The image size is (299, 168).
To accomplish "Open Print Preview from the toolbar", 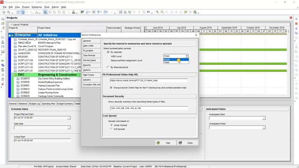I will [9, 12].
